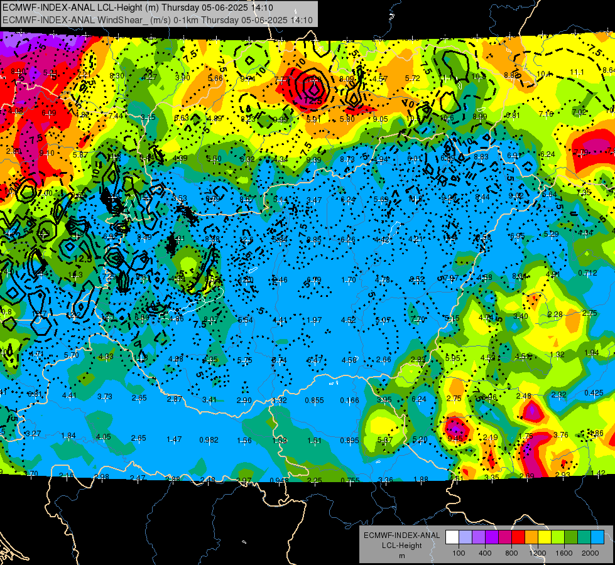Click the wind shear value 2.90
Screen dimensions: 615x565
(x=244, y=401)
